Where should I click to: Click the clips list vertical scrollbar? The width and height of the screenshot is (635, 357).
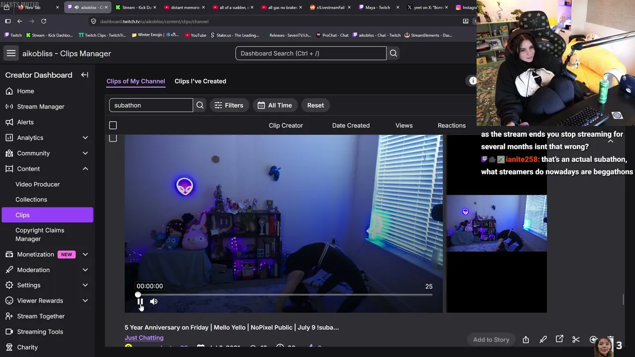[624, 300]
